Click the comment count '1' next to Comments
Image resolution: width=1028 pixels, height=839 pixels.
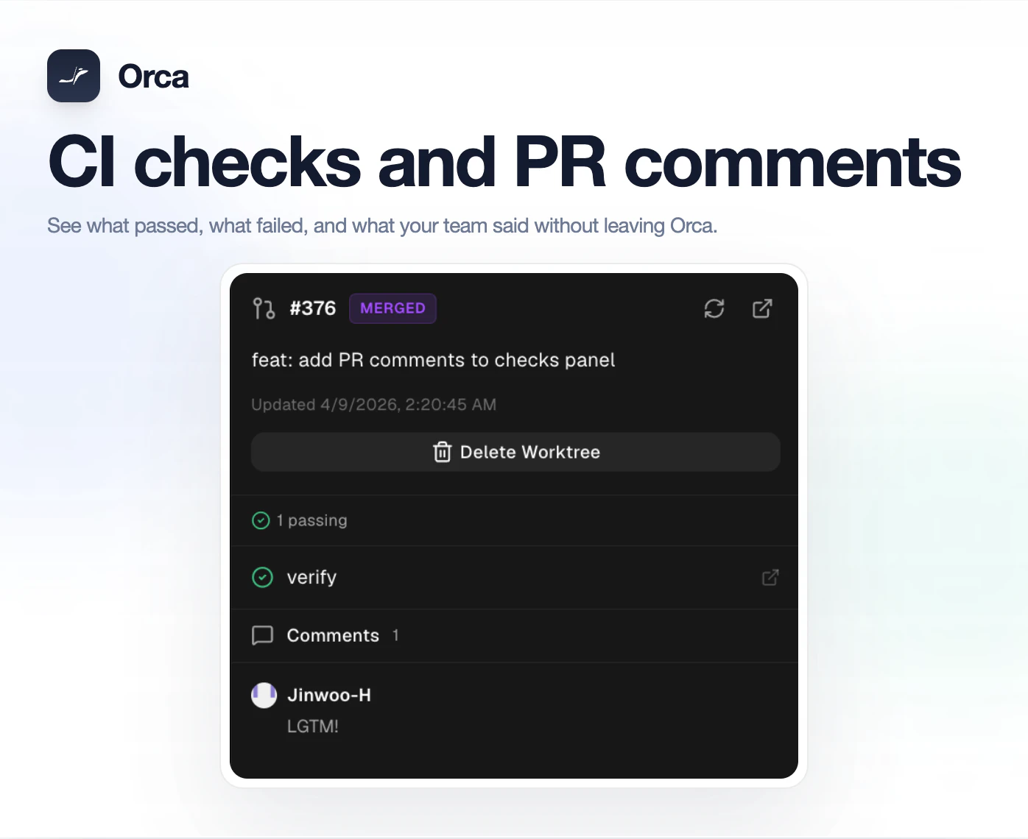pos(395,635)
